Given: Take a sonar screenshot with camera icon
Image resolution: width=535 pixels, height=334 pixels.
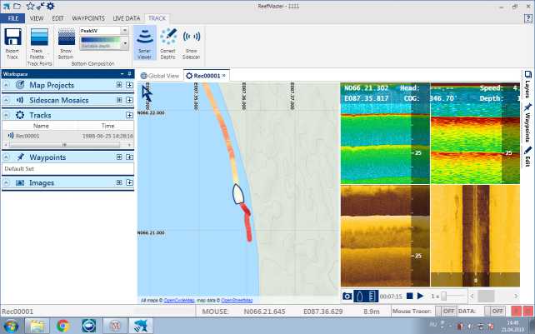Looking at the screenshot, I should pyautogui.click(x=347, y=296).
